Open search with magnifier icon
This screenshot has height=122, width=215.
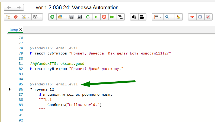pyautogui.click(x=167, y=17)
